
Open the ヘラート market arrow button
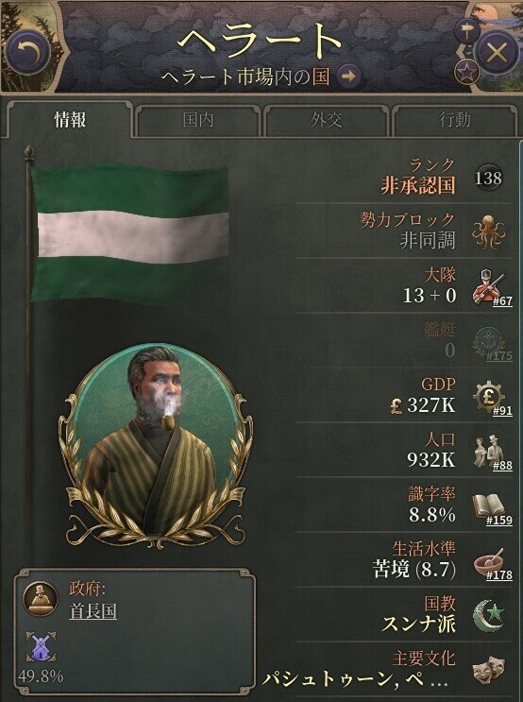point(348,76)
